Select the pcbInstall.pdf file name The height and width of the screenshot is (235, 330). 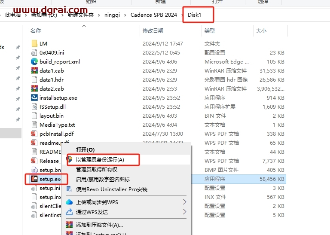point(57,134)
